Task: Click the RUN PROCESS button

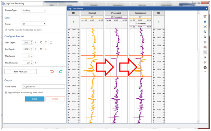Action: [20, 72]
